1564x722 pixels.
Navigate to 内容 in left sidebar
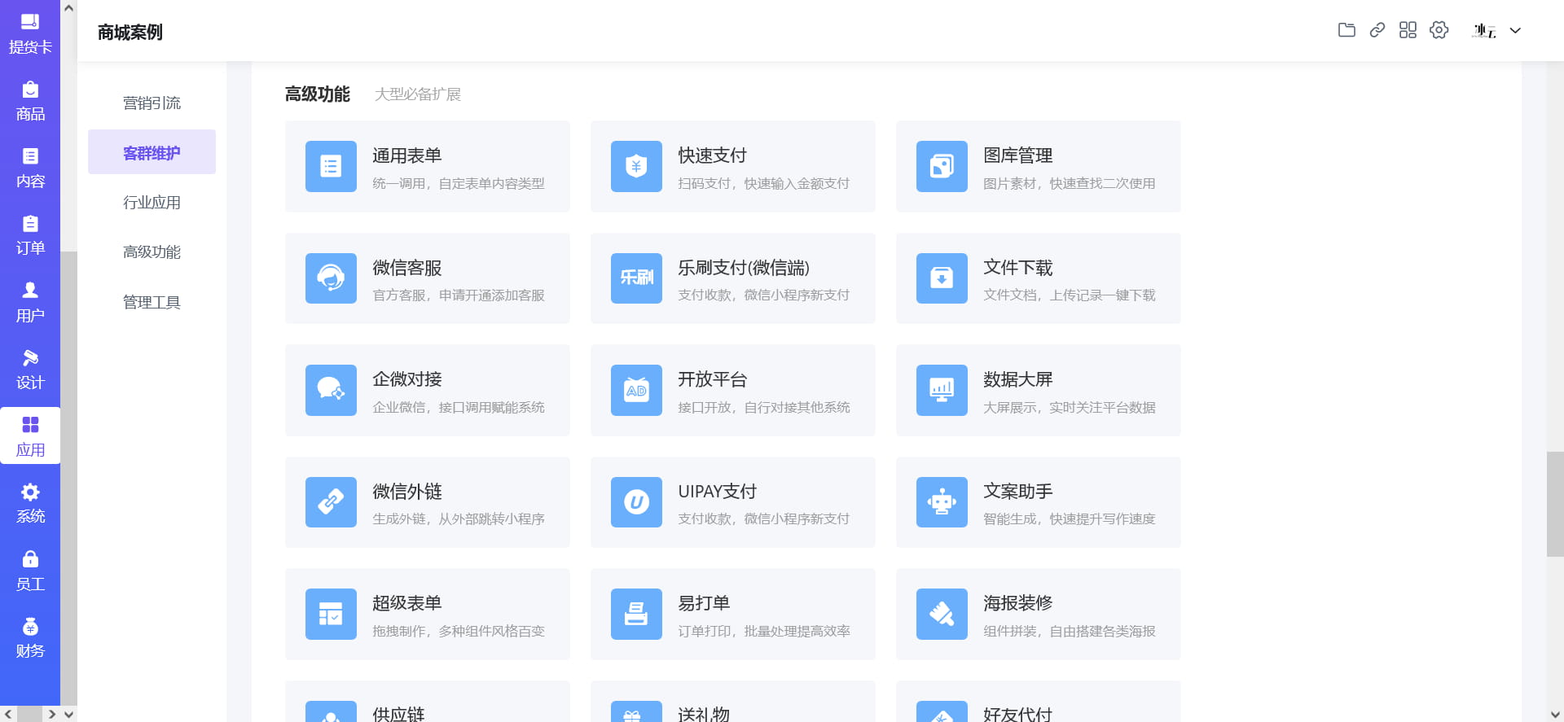tap(30, 168)
